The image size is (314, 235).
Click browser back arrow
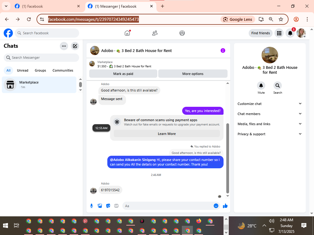coord(7,19)
